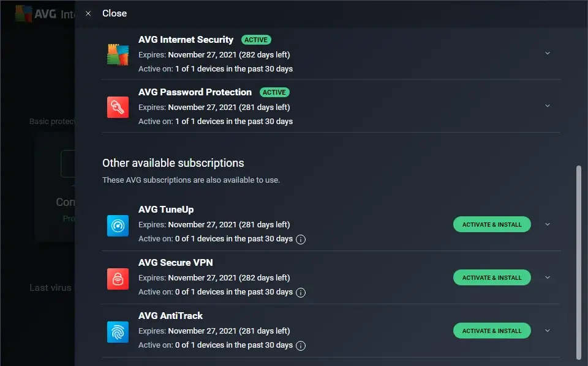Select the AVG AntiTrack icon
This screenshot has height=366, width=588.
pos(118,330)
